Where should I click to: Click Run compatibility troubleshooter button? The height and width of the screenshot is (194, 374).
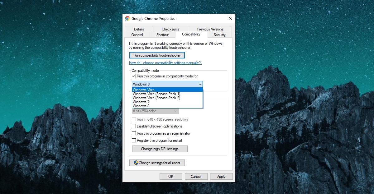(157, 55)
